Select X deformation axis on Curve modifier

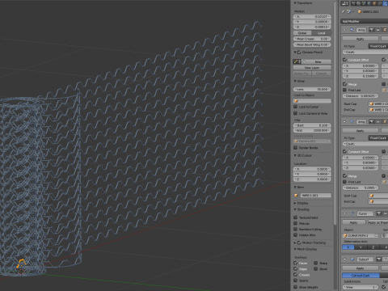click(x=348, y=247)
